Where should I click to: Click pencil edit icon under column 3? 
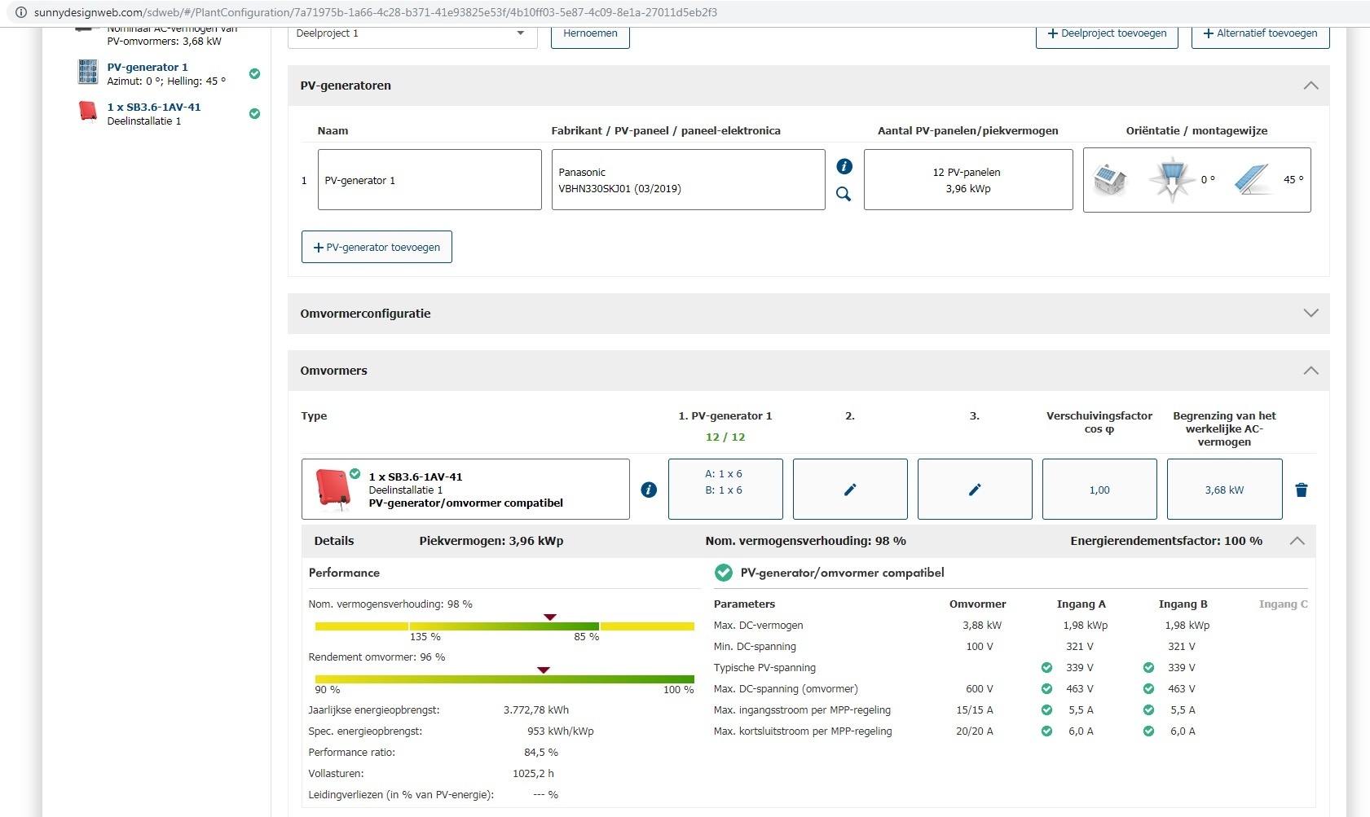pos(975,490)
